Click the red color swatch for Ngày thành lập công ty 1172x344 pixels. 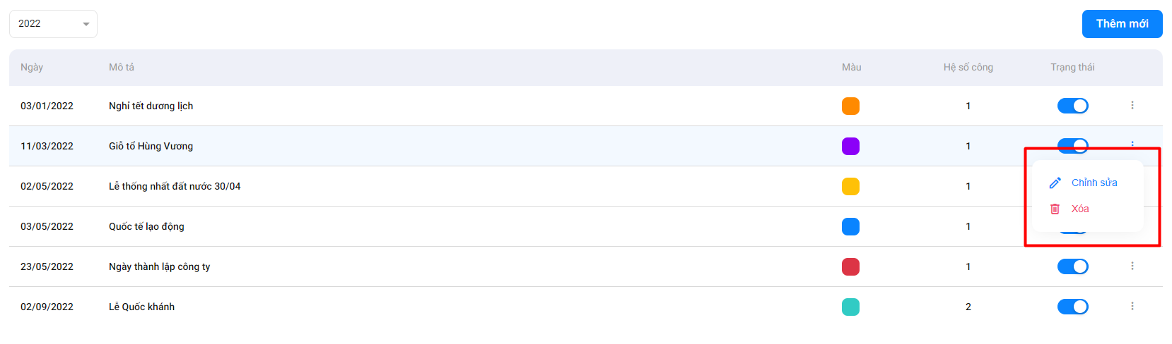[x=850, y=266]
